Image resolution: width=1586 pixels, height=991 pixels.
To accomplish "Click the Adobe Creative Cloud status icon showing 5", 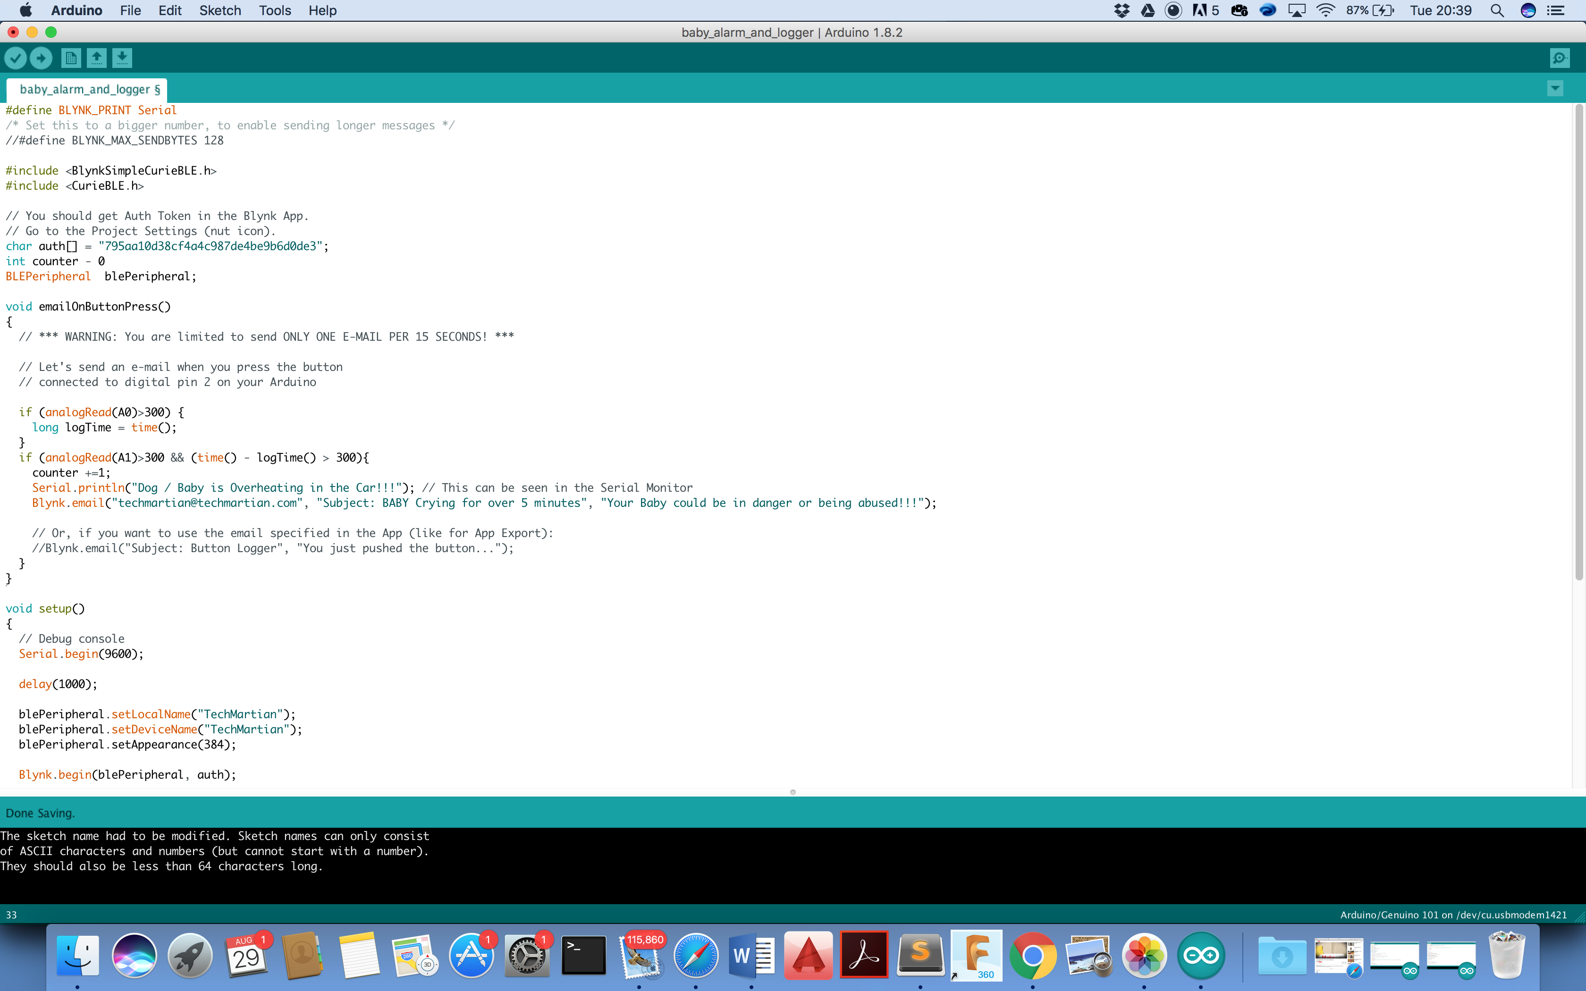I will (x=1205, y=10).
